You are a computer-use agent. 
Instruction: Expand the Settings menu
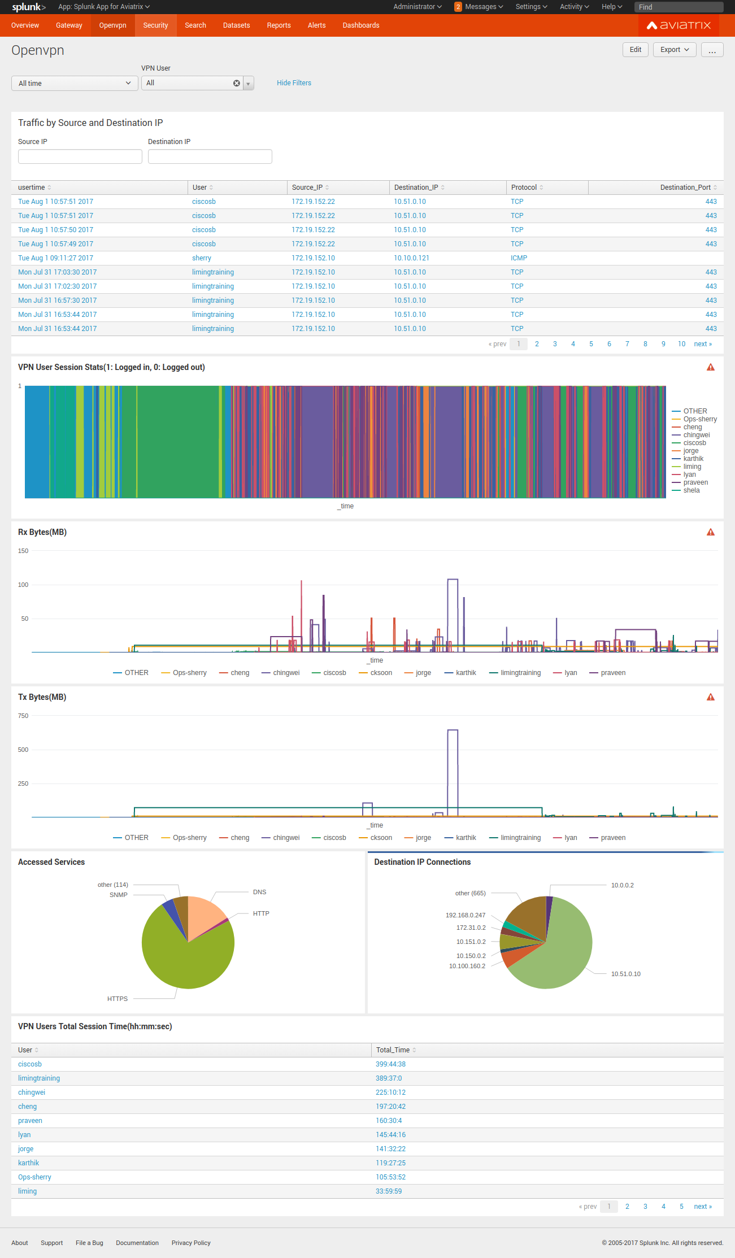click(x=532, y=7)
